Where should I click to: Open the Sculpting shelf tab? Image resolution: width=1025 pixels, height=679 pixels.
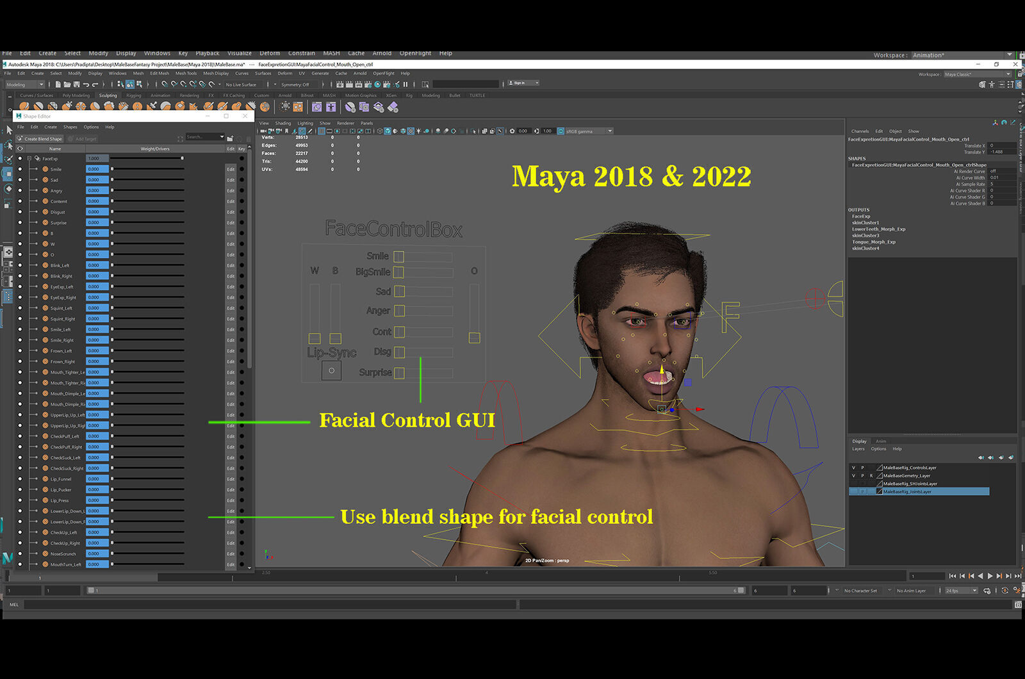pos(108,95)
